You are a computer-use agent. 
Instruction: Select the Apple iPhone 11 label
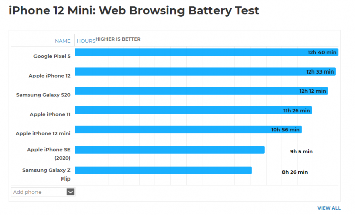[x=50, y=114]
